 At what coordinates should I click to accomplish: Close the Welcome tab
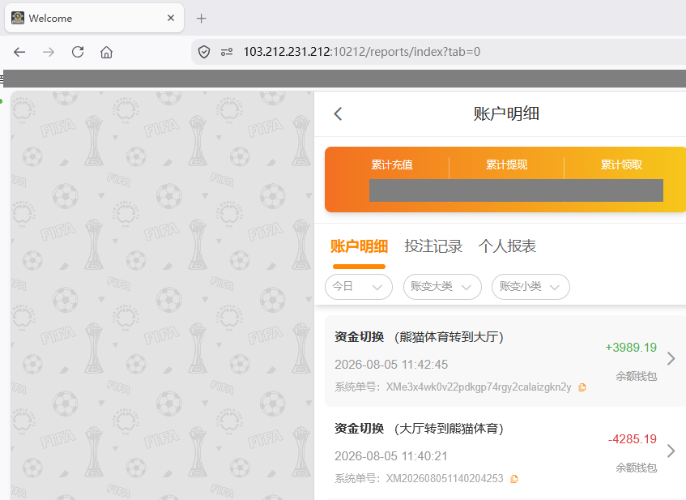171,18
